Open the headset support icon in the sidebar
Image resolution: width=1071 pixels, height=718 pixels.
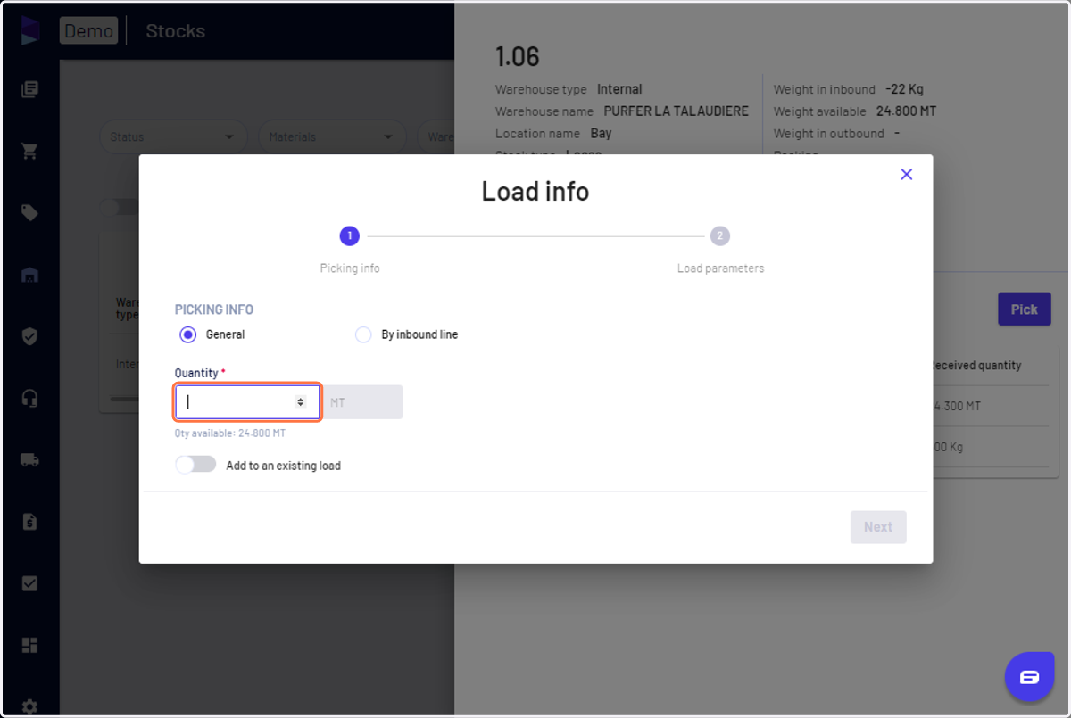tap(29, 398)
